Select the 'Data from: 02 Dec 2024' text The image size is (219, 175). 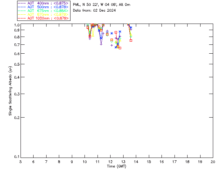pyautogui.click(x=94, y=11)
